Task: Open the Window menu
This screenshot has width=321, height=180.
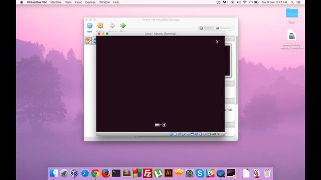Action: pos(104,2)
